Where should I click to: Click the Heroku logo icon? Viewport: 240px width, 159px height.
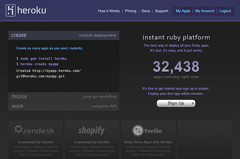pos(11,10)
